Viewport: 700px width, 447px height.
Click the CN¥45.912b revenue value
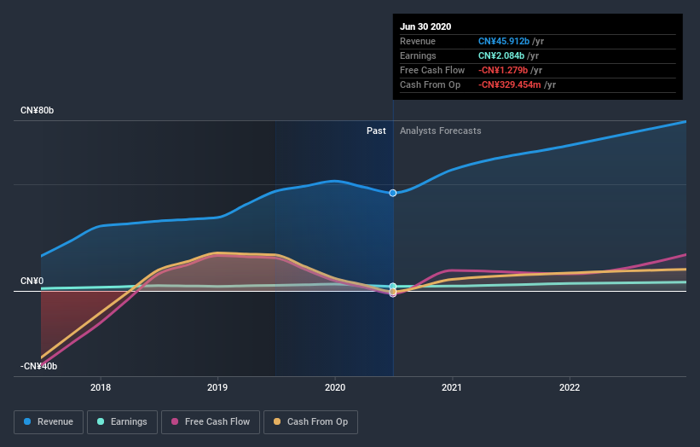click(504, 41)
